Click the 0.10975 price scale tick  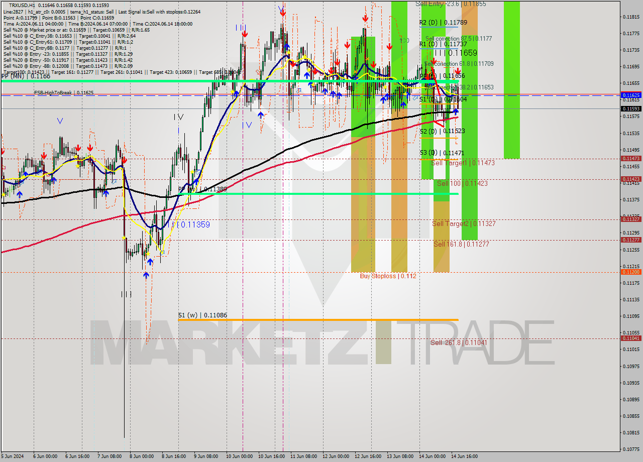(631, 366)
